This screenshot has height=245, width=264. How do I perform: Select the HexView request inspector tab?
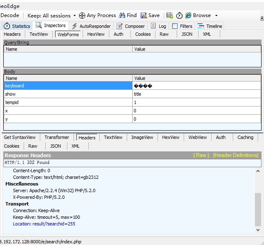tap(96, 34)
